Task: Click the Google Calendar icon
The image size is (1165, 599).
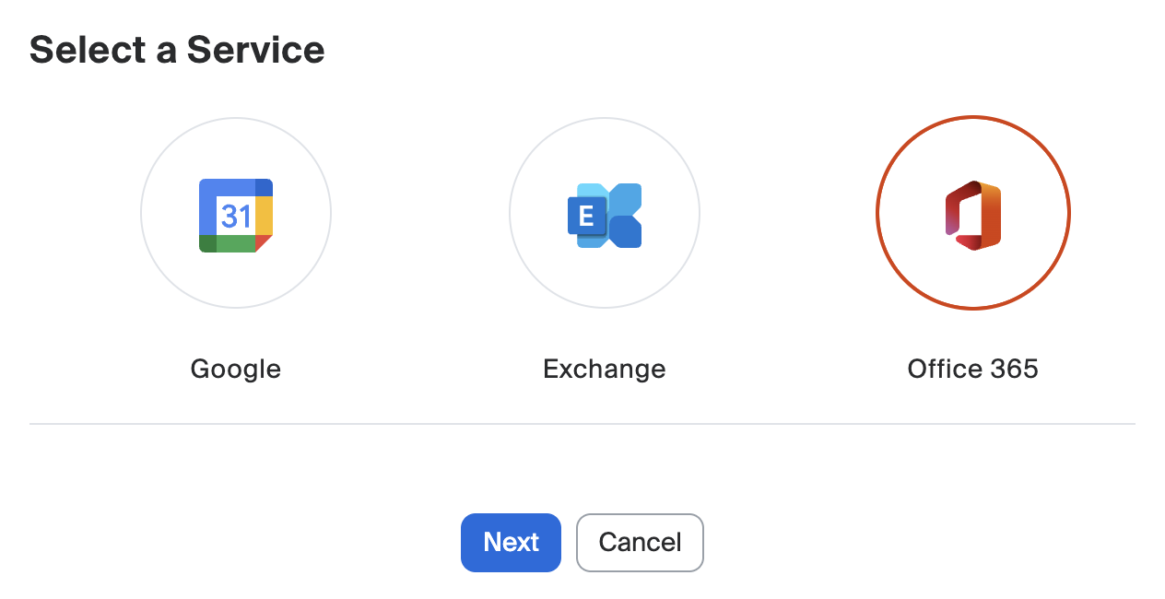Action: pos(236,216)
